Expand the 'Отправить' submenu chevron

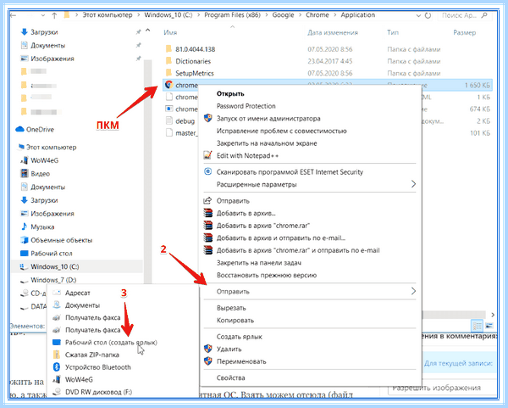(413, 291)
